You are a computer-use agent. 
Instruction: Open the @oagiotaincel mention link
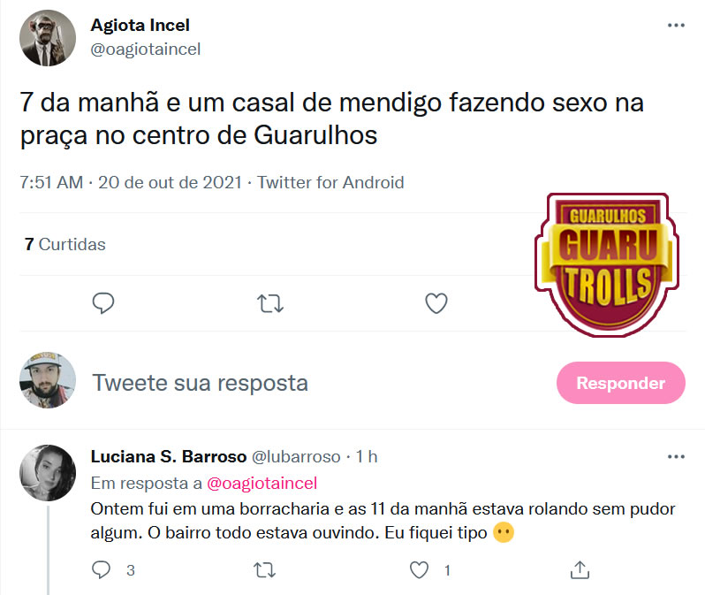point(262,483)
